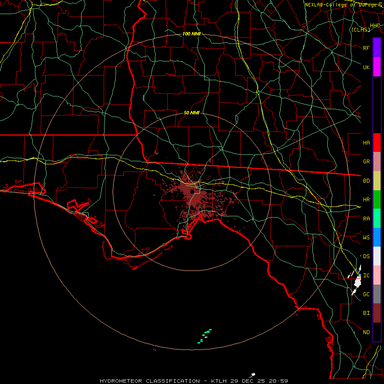The height and width of the screenshot is (384, 384).
Task: Click the 'BI' legend label text
Action: click(367, 313)
